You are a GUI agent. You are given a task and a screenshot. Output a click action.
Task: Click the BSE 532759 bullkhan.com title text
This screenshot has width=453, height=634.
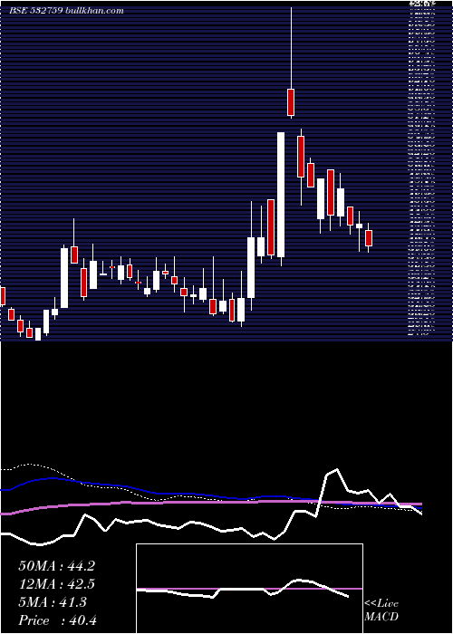(67, 11)
